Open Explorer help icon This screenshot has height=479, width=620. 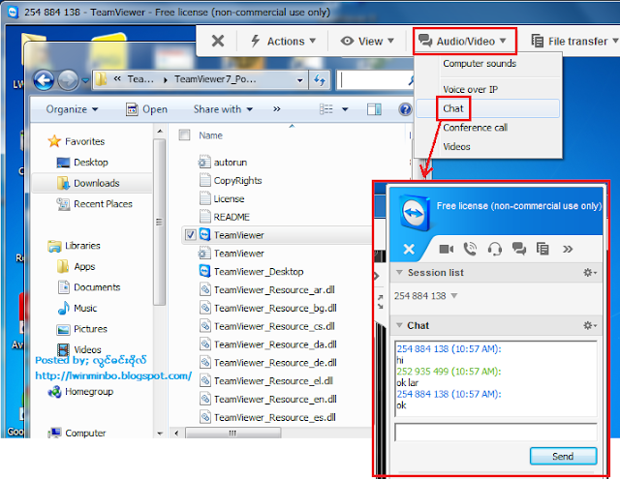(405, 109)
